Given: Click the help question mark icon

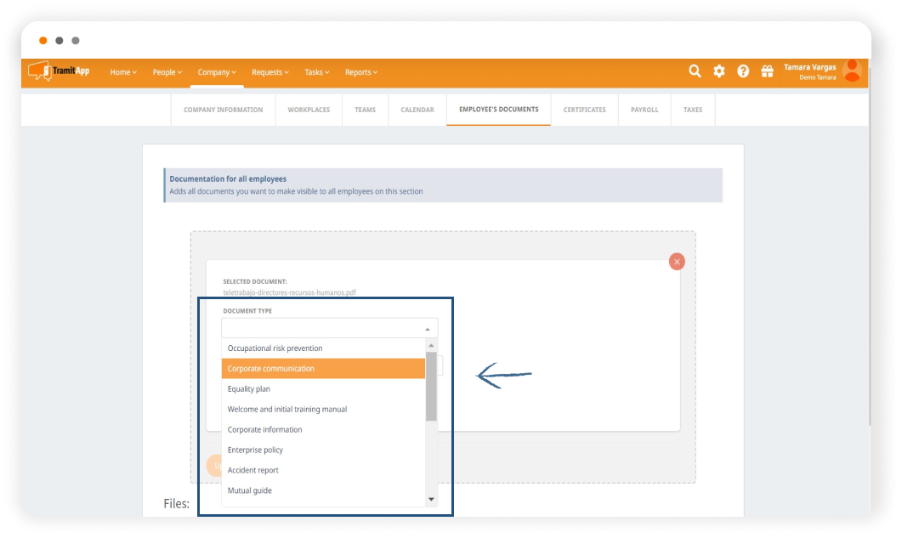Looking at the screenshot, I should pos(743,71).
